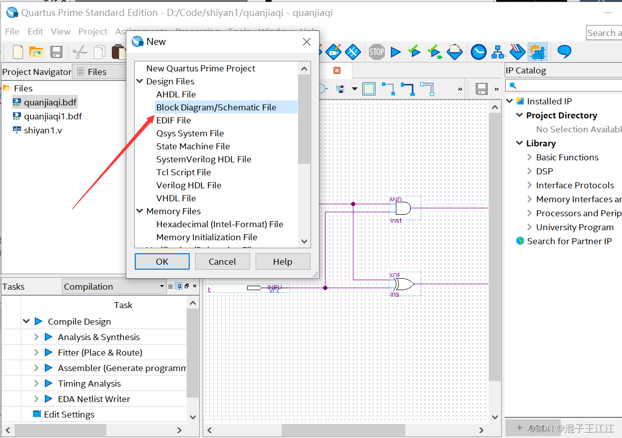This screenshot has height=438, width=622.
Task: Expand the Timing Analysis task
Action: click(x=36, y=384)
